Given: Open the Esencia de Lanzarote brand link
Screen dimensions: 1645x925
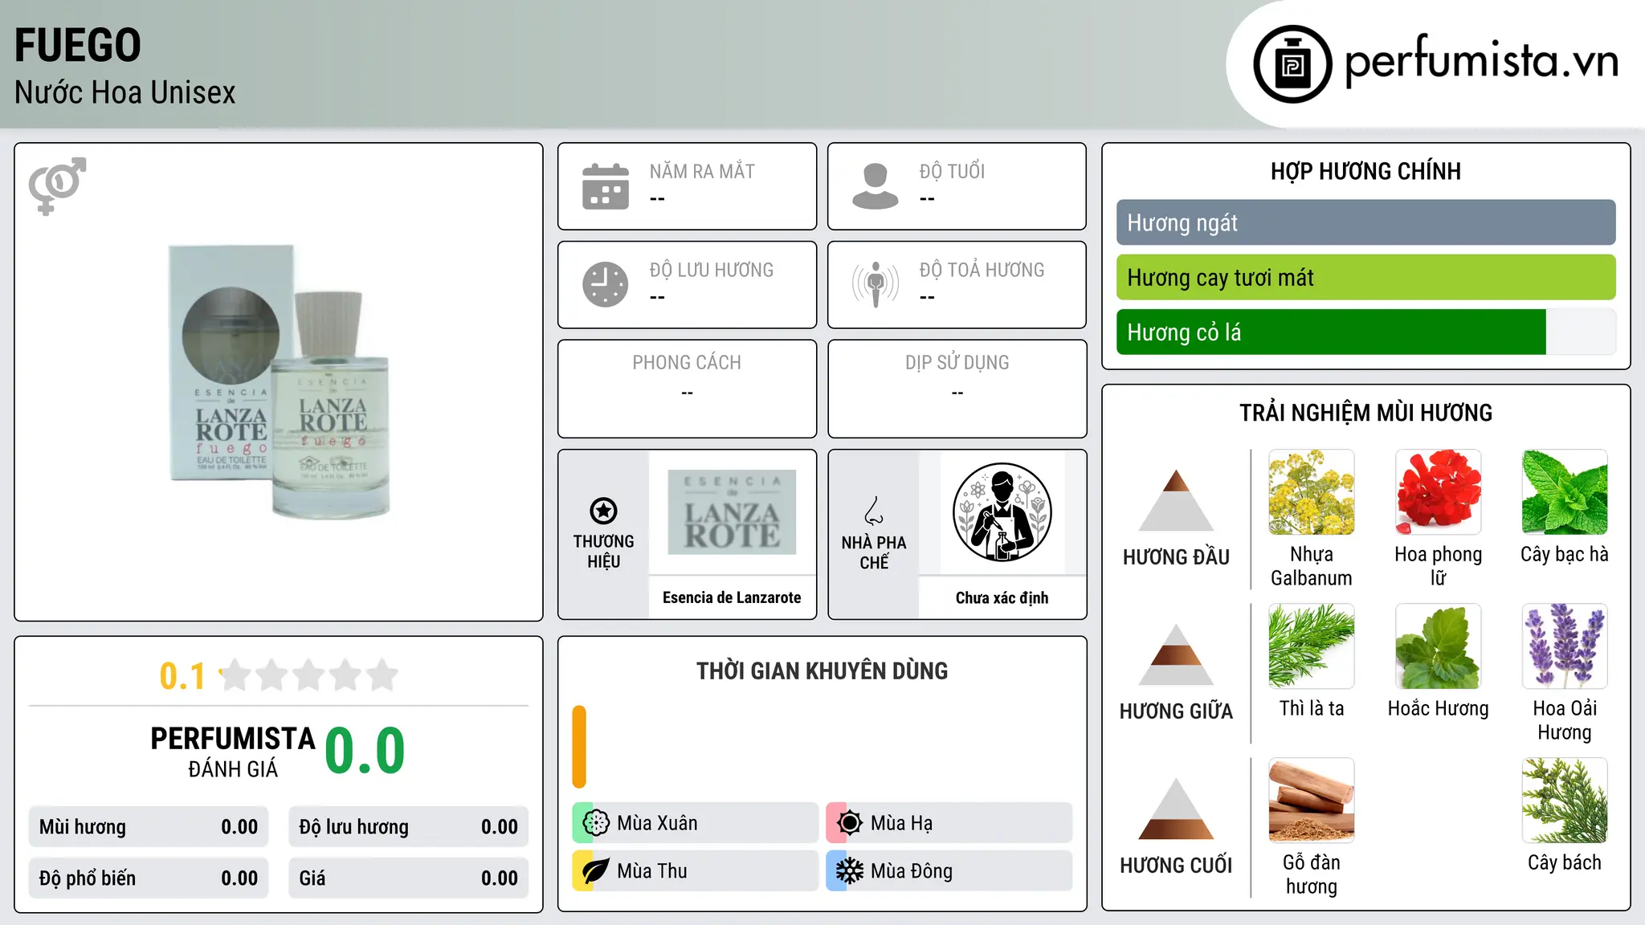Looking at the screenshot, I should pos(732,597).
